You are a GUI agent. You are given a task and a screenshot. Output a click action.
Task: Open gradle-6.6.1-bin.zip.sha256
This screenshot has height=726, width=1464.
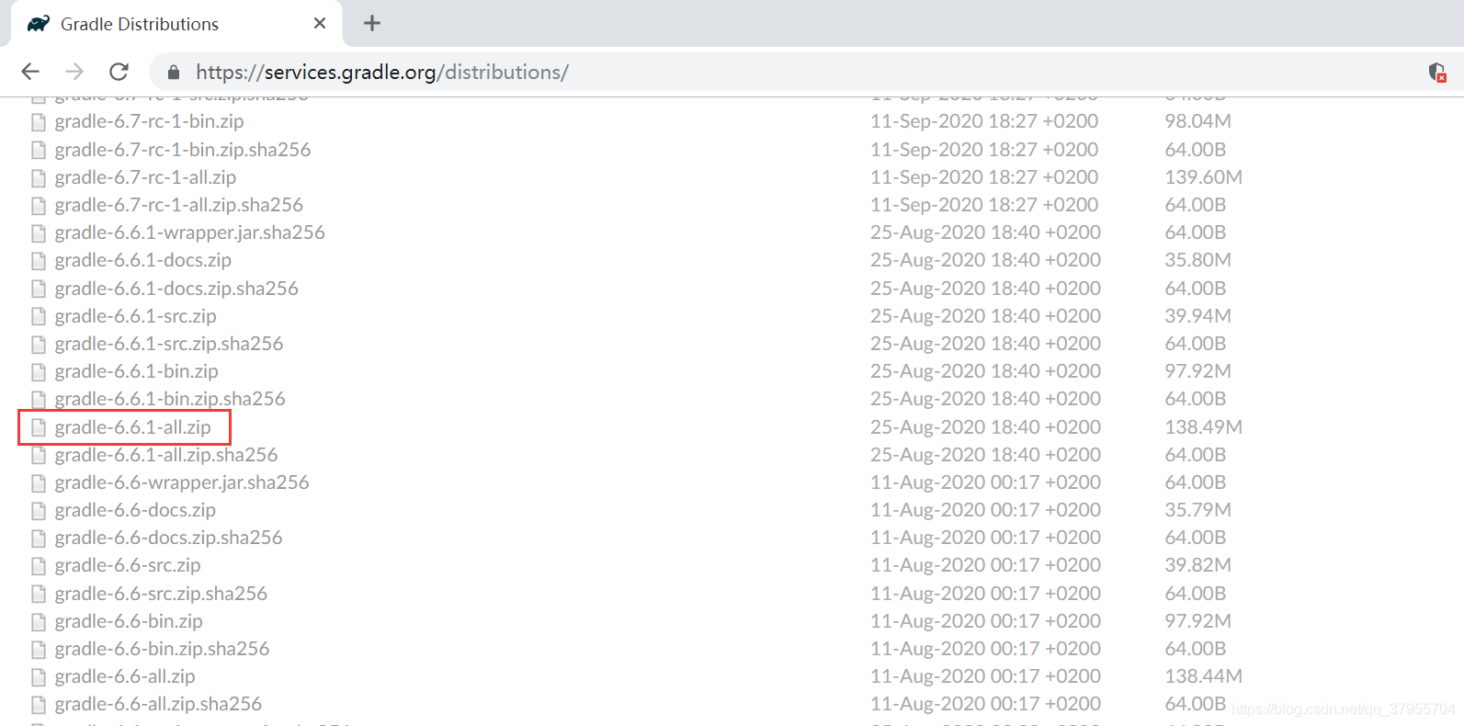click(170, 398)
